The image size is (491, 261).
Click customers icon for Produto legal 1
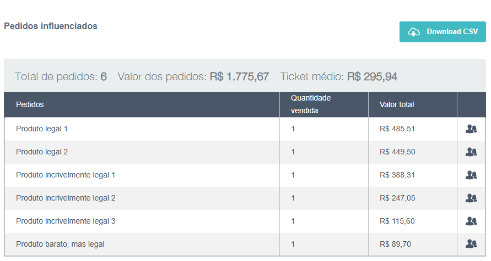click(471, 129)
